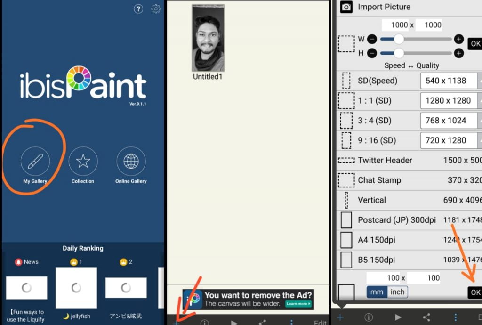Expand the SD(Speed) 540 x 1138 dropdown

click(450, 81)
